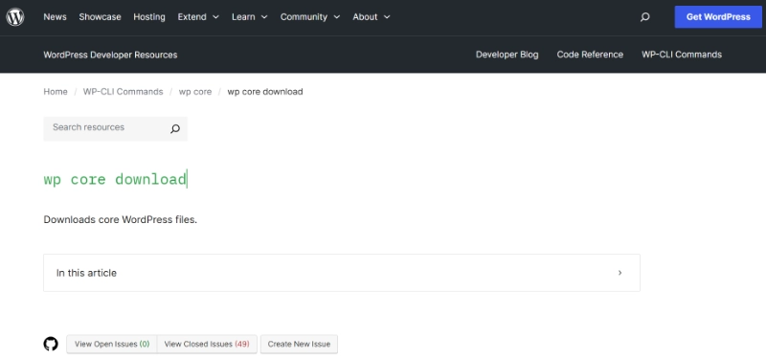Open WP-CLI Commands in subheader

682,55
